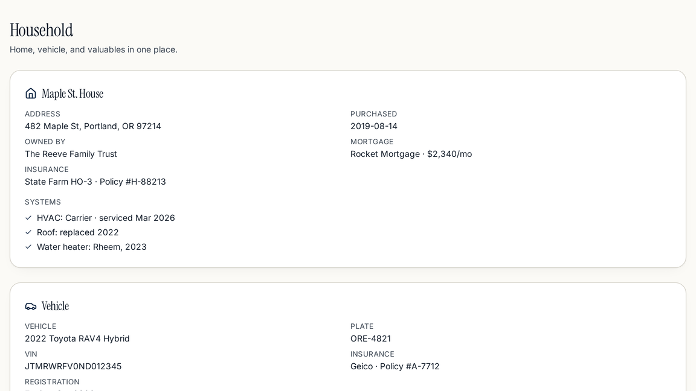Click the Water heater: Rheem, 2023 item

tap(91, 247)
